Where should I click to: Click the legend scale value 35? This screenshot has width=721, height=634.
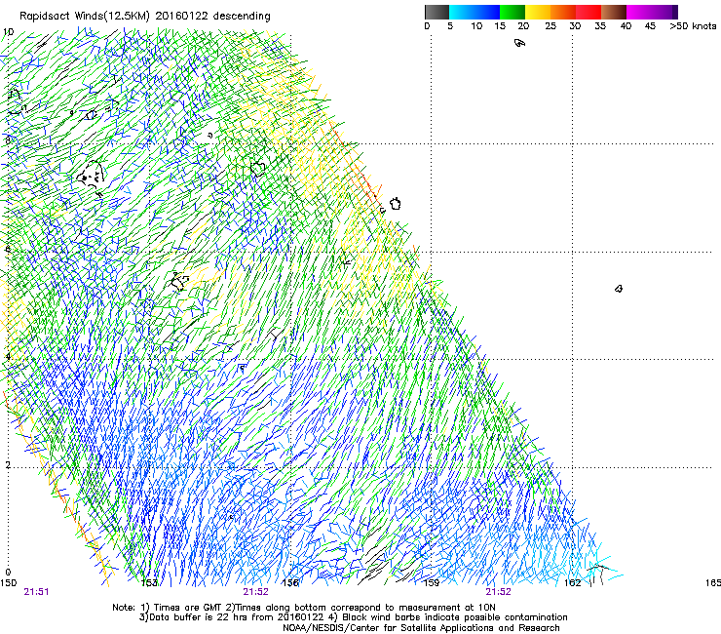point(600,26)
